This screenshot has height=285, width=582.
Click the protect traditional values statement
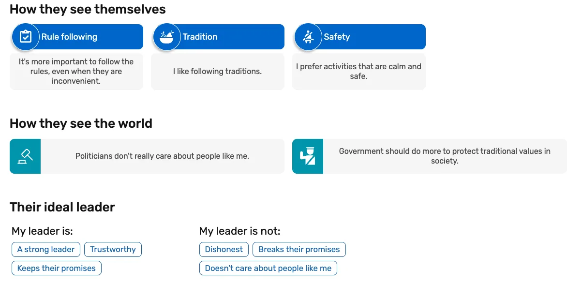click(x=445, y=156)
